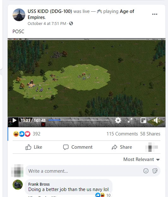Play the Age of Empires video
The height and width of the screenshot is (197, 168).
coord(15,120)
